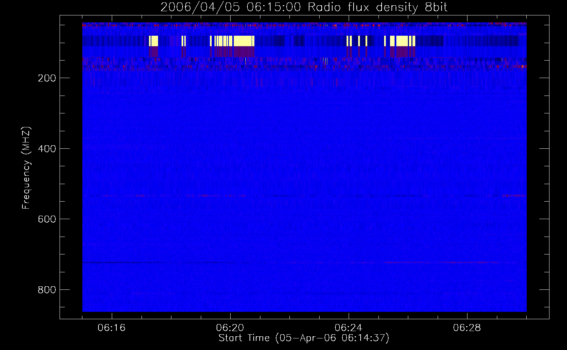Click the 06:20 time tick label

click(x=230, y=328)
